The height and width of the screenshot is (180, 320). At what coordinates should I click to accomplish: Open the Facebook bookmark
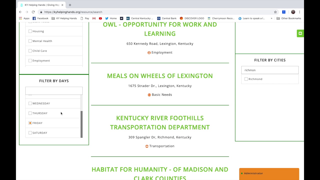click(40, 18)
